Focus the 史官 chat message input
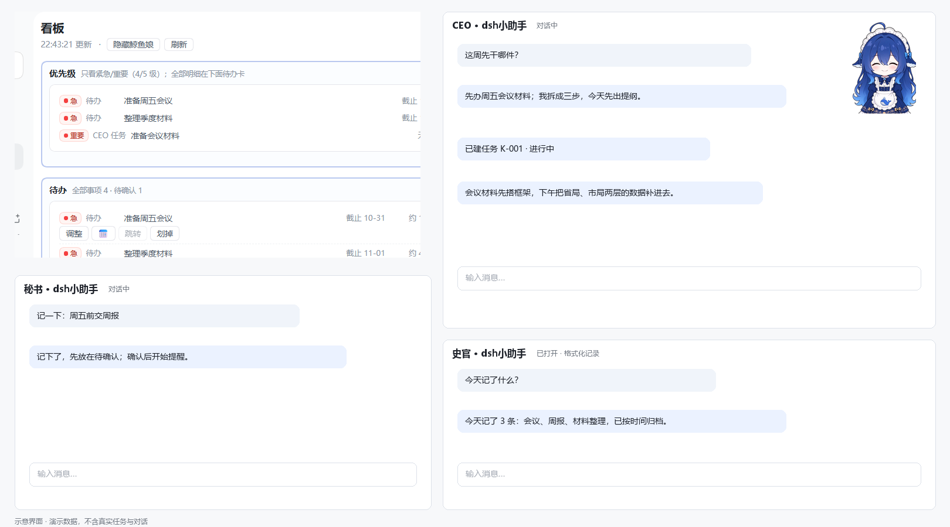 pos(689,474)
